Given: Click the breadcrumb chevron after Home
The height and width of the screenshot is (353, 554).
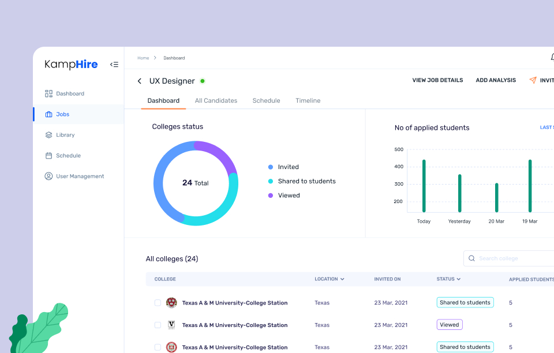Looking at the screenshot, I should tap(155, 58).
